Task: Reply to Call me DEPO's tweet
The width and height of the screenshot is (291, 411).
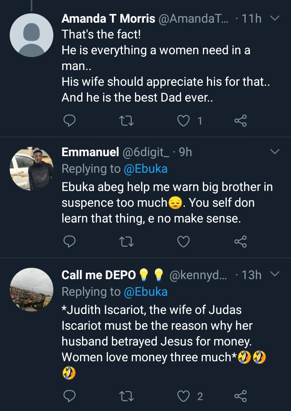Action: tap(70, 396)
